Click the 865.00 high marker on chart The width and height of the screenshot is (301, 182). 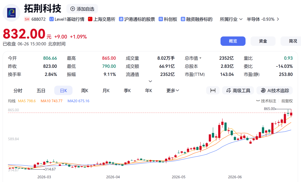pyautogui.click(x=269, y=109)
